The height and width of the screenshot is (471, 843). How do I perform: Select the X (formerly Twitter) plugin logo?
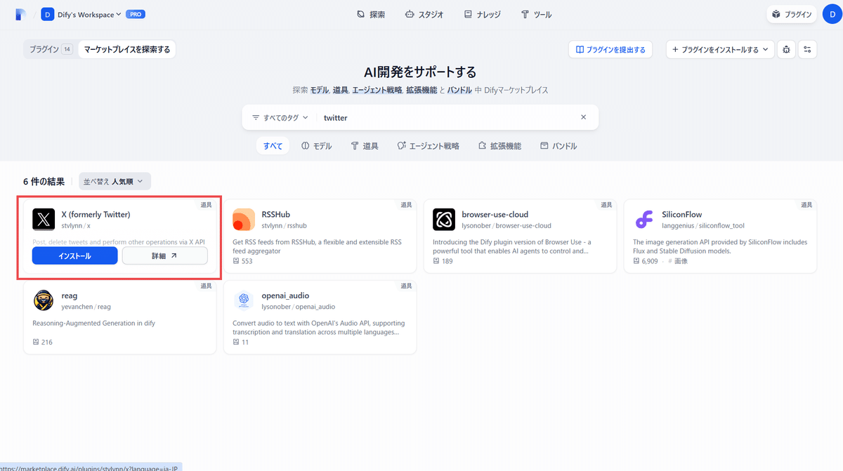(44, 219)
